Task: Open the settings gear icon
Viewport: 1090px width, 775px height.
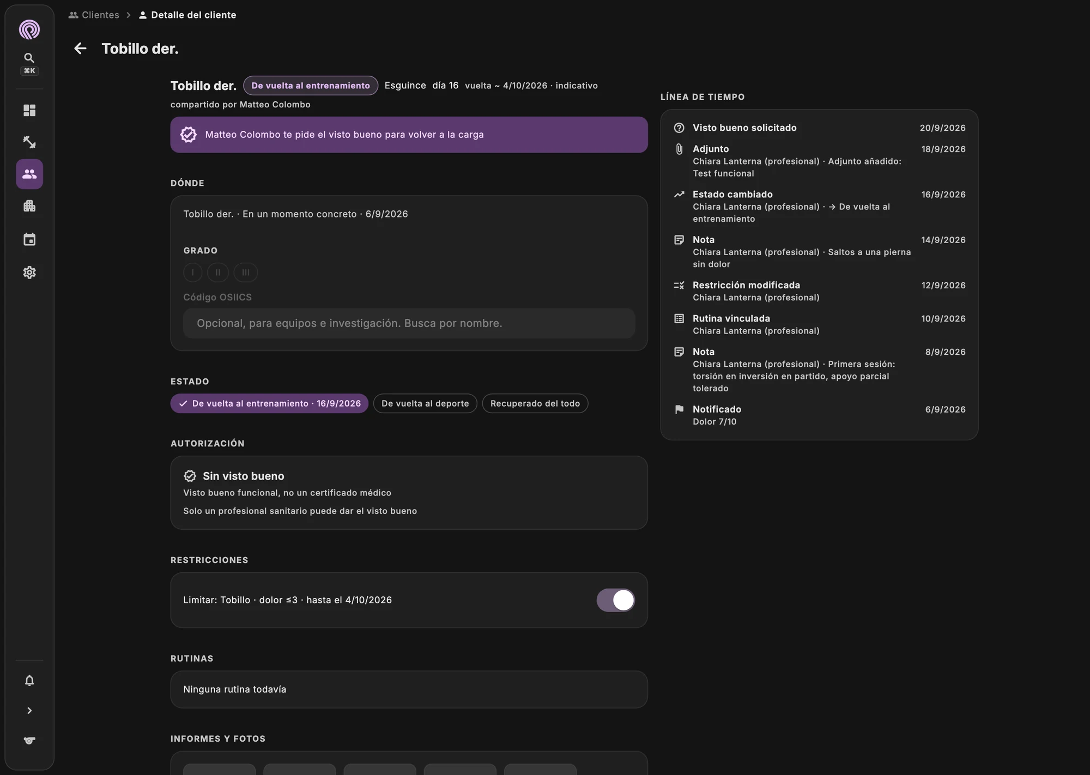Action: coord(29,273)
